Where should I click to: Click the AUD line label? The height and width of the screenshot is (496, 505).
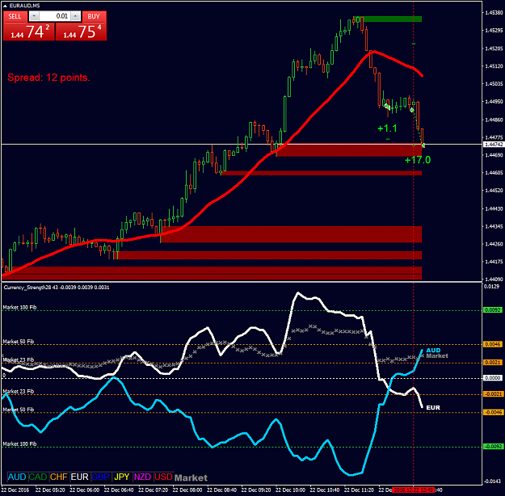tap(433, 350)
